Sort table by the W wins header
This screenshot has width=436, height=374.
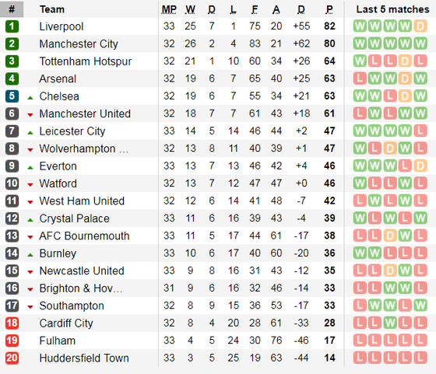pos(190,9)
